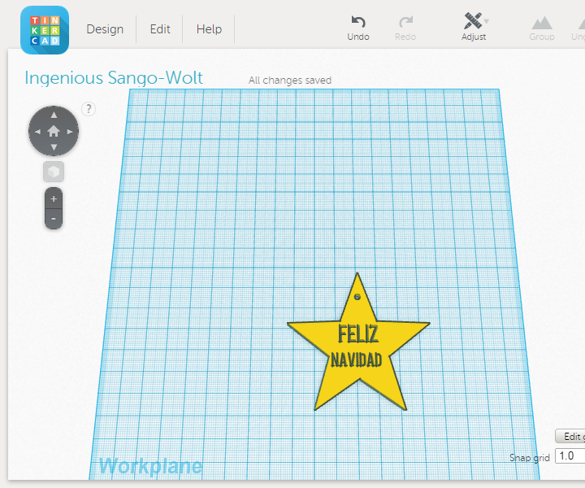Click the Edit grid button
Image resolution: width=585 pixels, height=488 pixels.
[570, 436]
